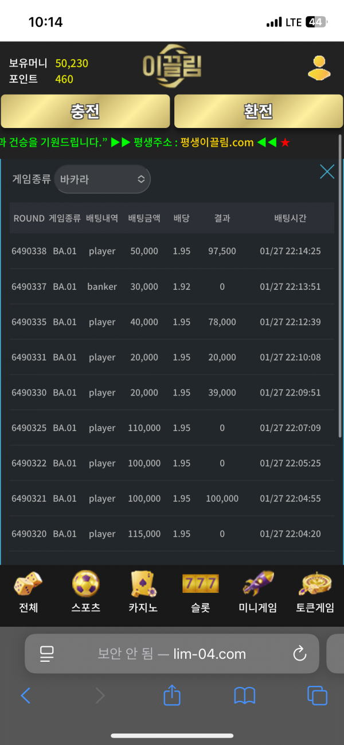Open the 전체 dice category

(28, 592)
